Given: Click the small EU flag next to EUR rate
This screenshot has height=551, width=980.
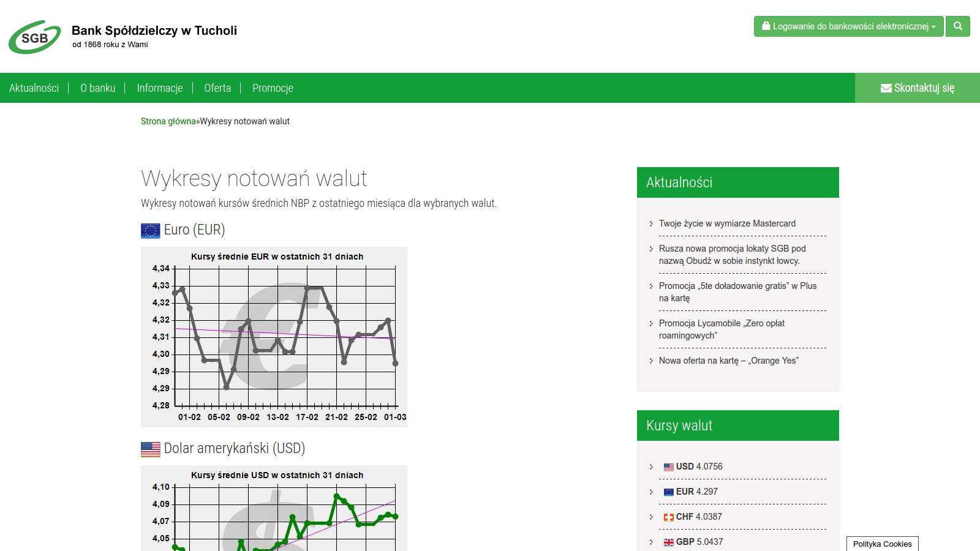Looking at the screenshot, I should (668, 492).
